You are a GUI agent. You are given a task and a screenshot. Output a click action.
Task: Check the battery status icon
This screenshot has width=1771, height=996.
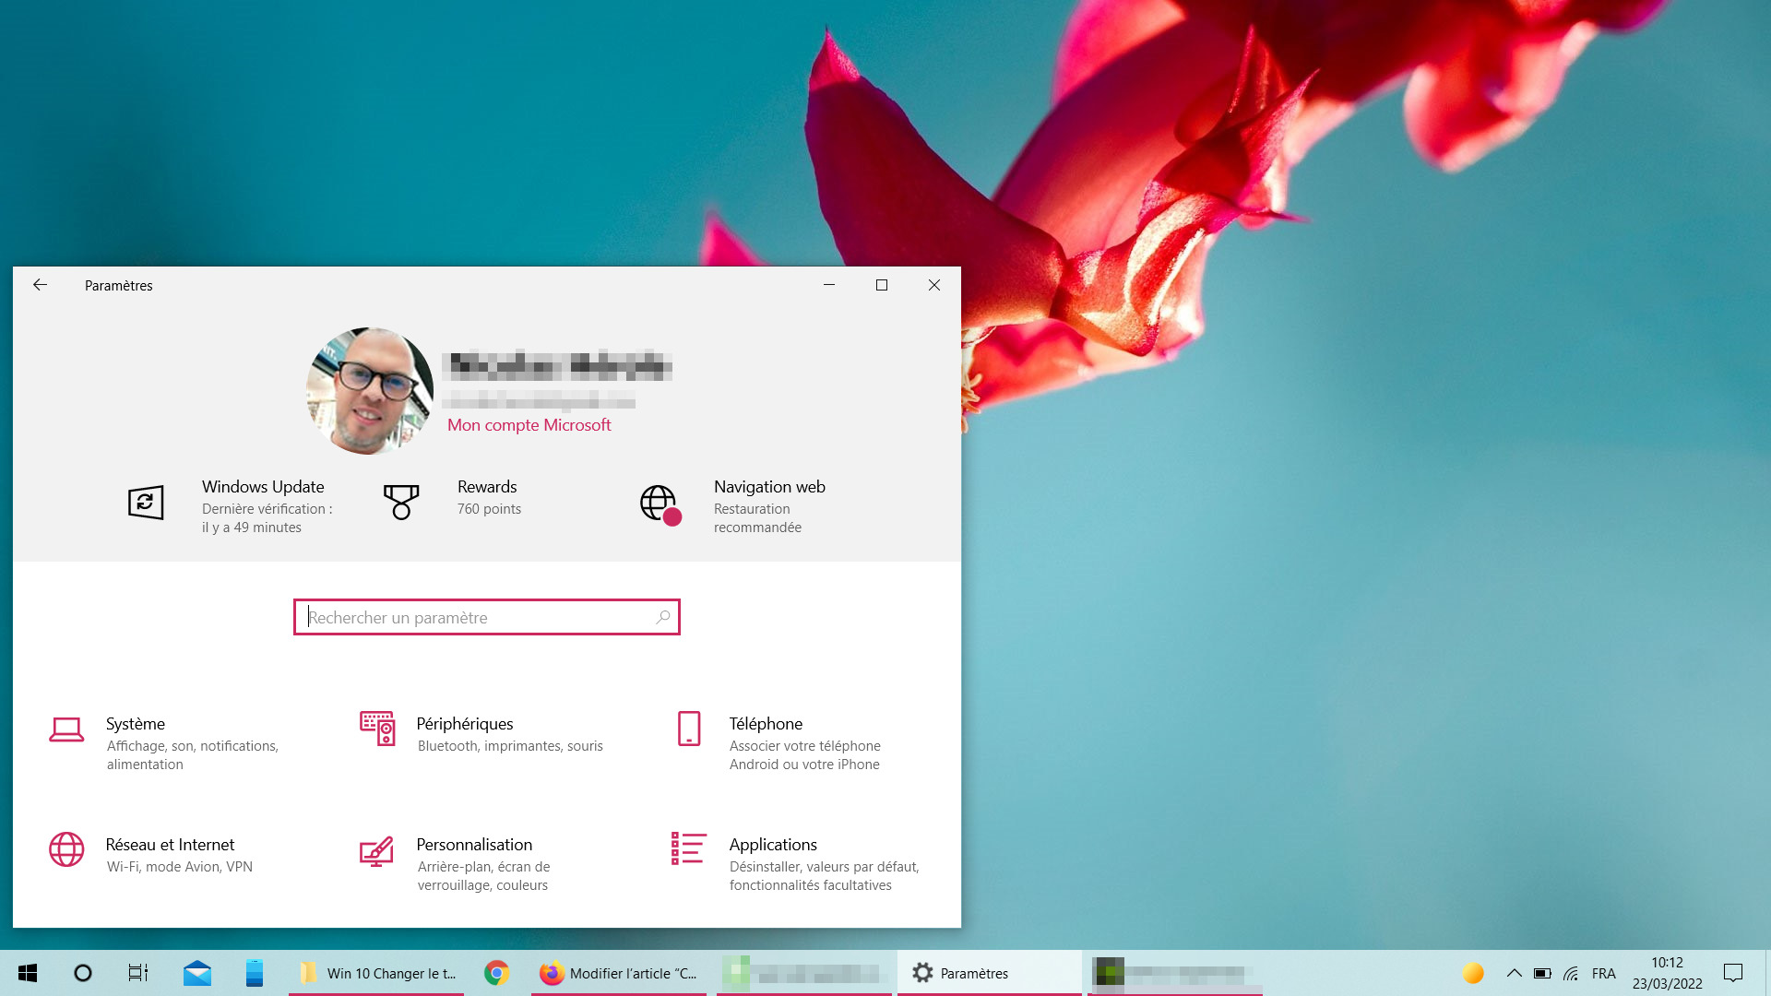(x=1542, y=973)
